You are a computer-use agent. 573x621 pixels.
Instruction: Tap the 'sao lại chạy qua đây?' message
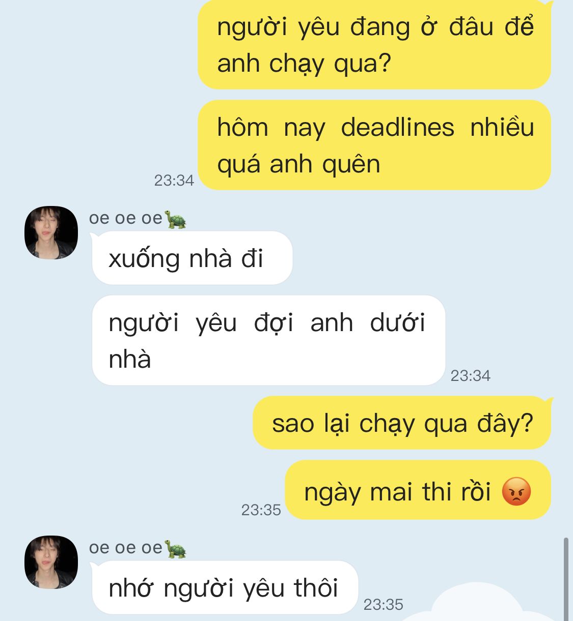click(x=402, y=423)
